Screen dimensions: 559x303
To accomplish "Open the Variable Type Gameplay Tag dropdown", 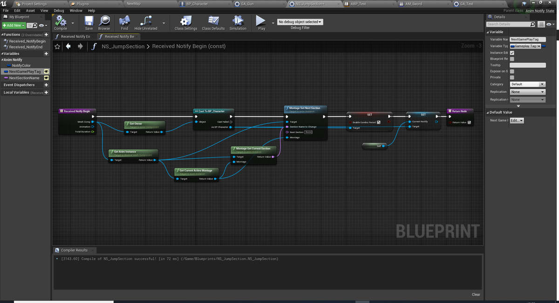I will pyautogui.click(x=525, y=46).
